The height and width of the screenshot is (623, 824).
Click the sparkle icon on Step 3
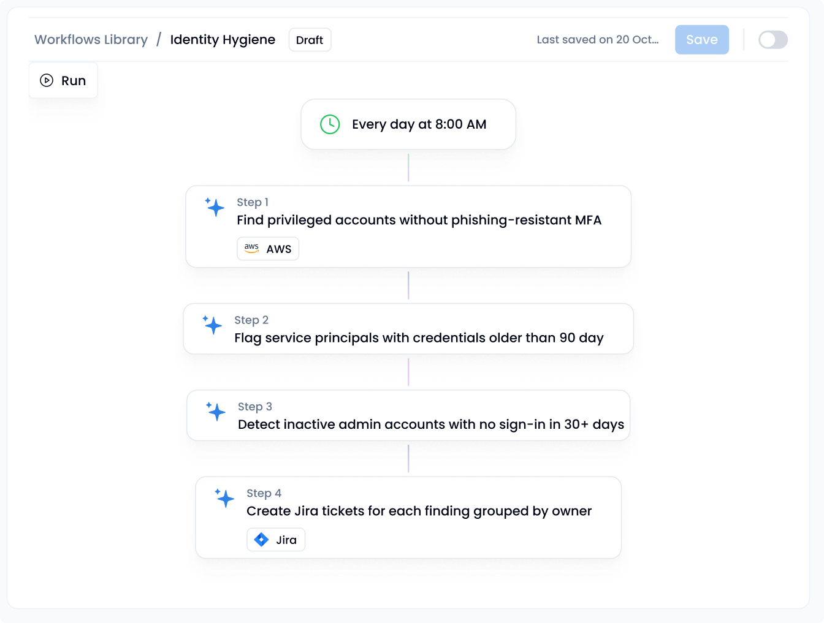[216, 411]
